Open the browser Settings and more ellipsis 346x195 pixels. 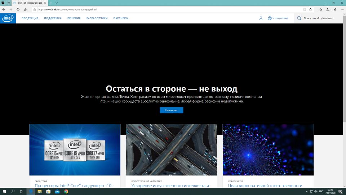tap(342, 9)
